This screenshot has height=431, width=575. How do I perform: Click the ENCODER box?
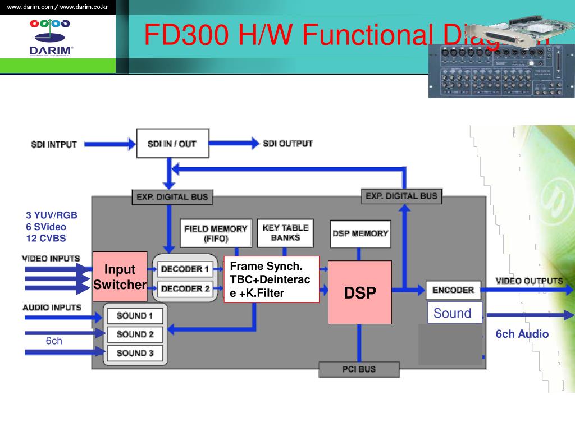[x=453, y=290]
